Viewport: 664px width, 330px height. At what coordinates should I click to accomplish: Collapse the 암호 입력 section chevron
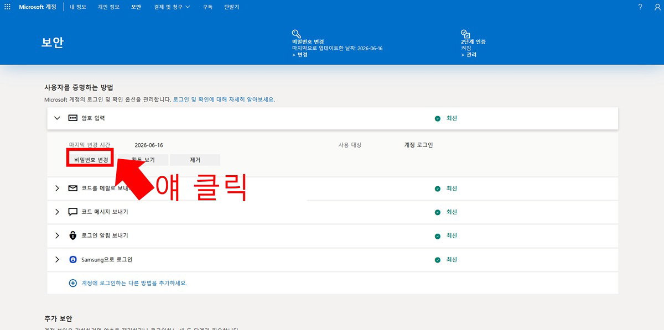(57, 118)
